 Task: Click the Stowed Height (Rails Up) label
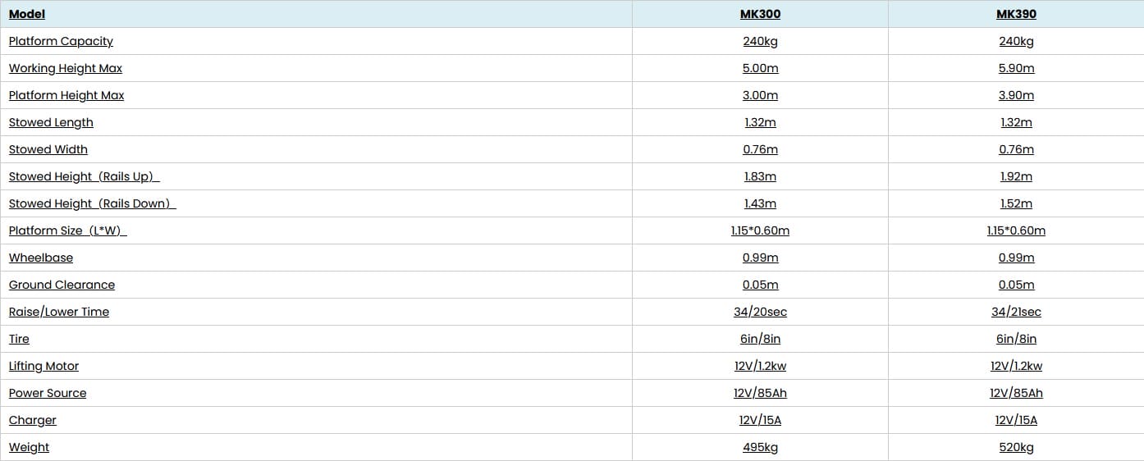pyautogui.click(x=84, y=176)
